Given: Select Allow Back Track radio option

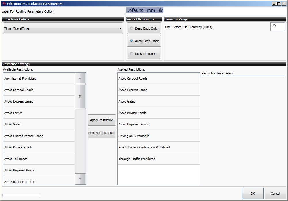Looking at the screenshot, I should pyautogui.click(x=144, y=41).
